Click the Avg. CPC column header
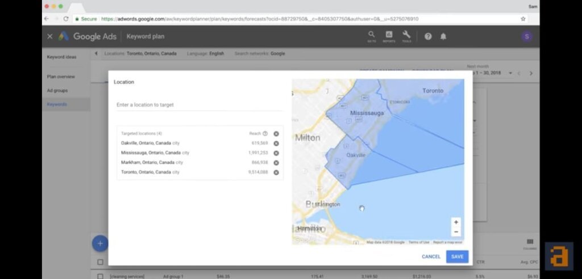The width and height of the screenshot is (582, 279). click(529, 262)
